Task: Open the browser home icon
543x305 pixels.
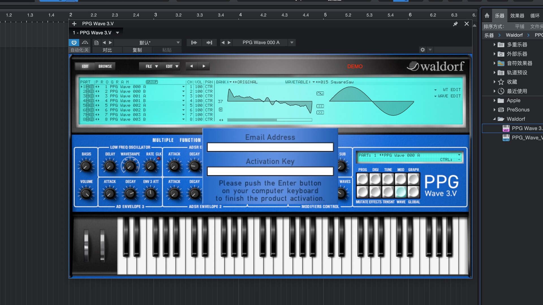Action: (x=487, y=16)
